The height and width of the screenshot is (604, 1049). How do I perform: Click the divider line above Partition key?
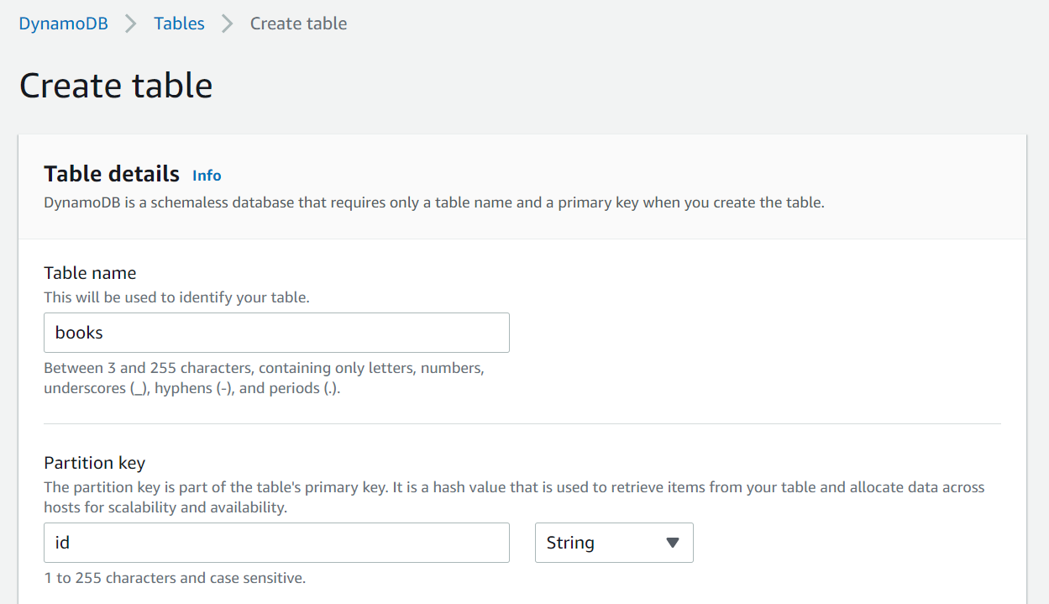tap(522, 424)
